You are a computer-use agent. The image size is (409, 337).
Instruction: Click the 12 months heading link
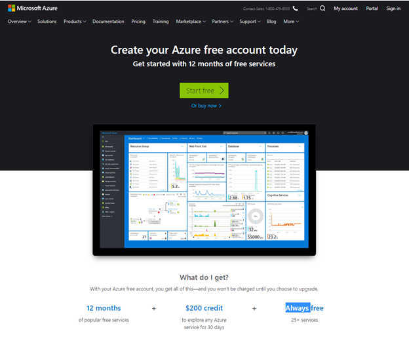click(104, 308)
